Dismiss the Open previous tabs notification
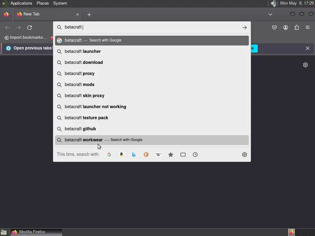The height and width of the screenshot is (236, 315). 308,48
